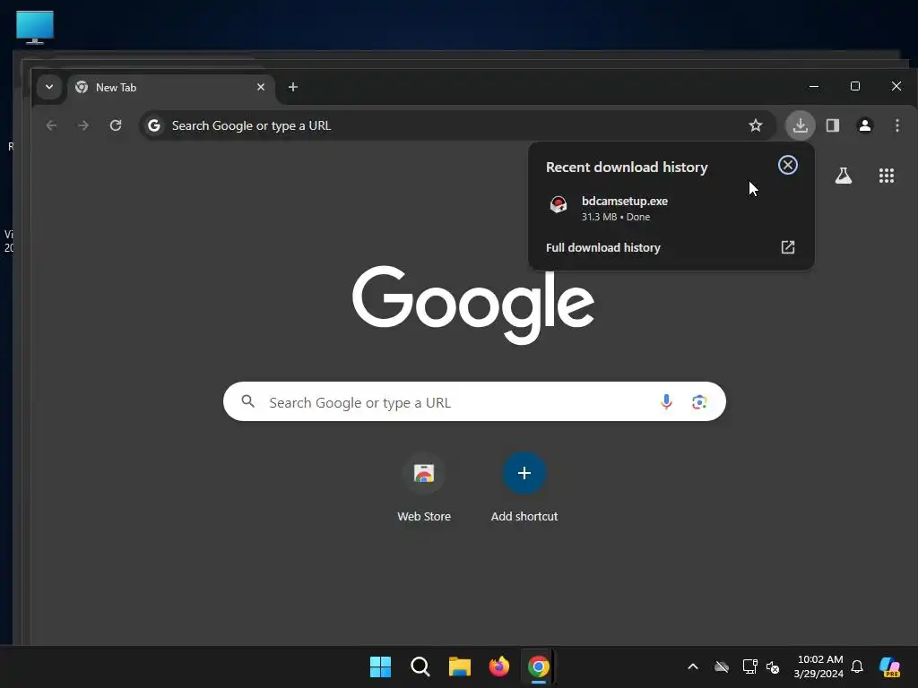
Task: Minimize the Chrome window
Action: point(814,86)
